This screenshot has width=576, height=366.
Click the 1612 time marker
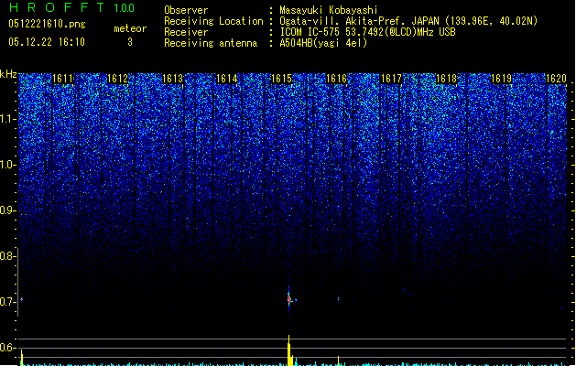click(x=117, y=79)
